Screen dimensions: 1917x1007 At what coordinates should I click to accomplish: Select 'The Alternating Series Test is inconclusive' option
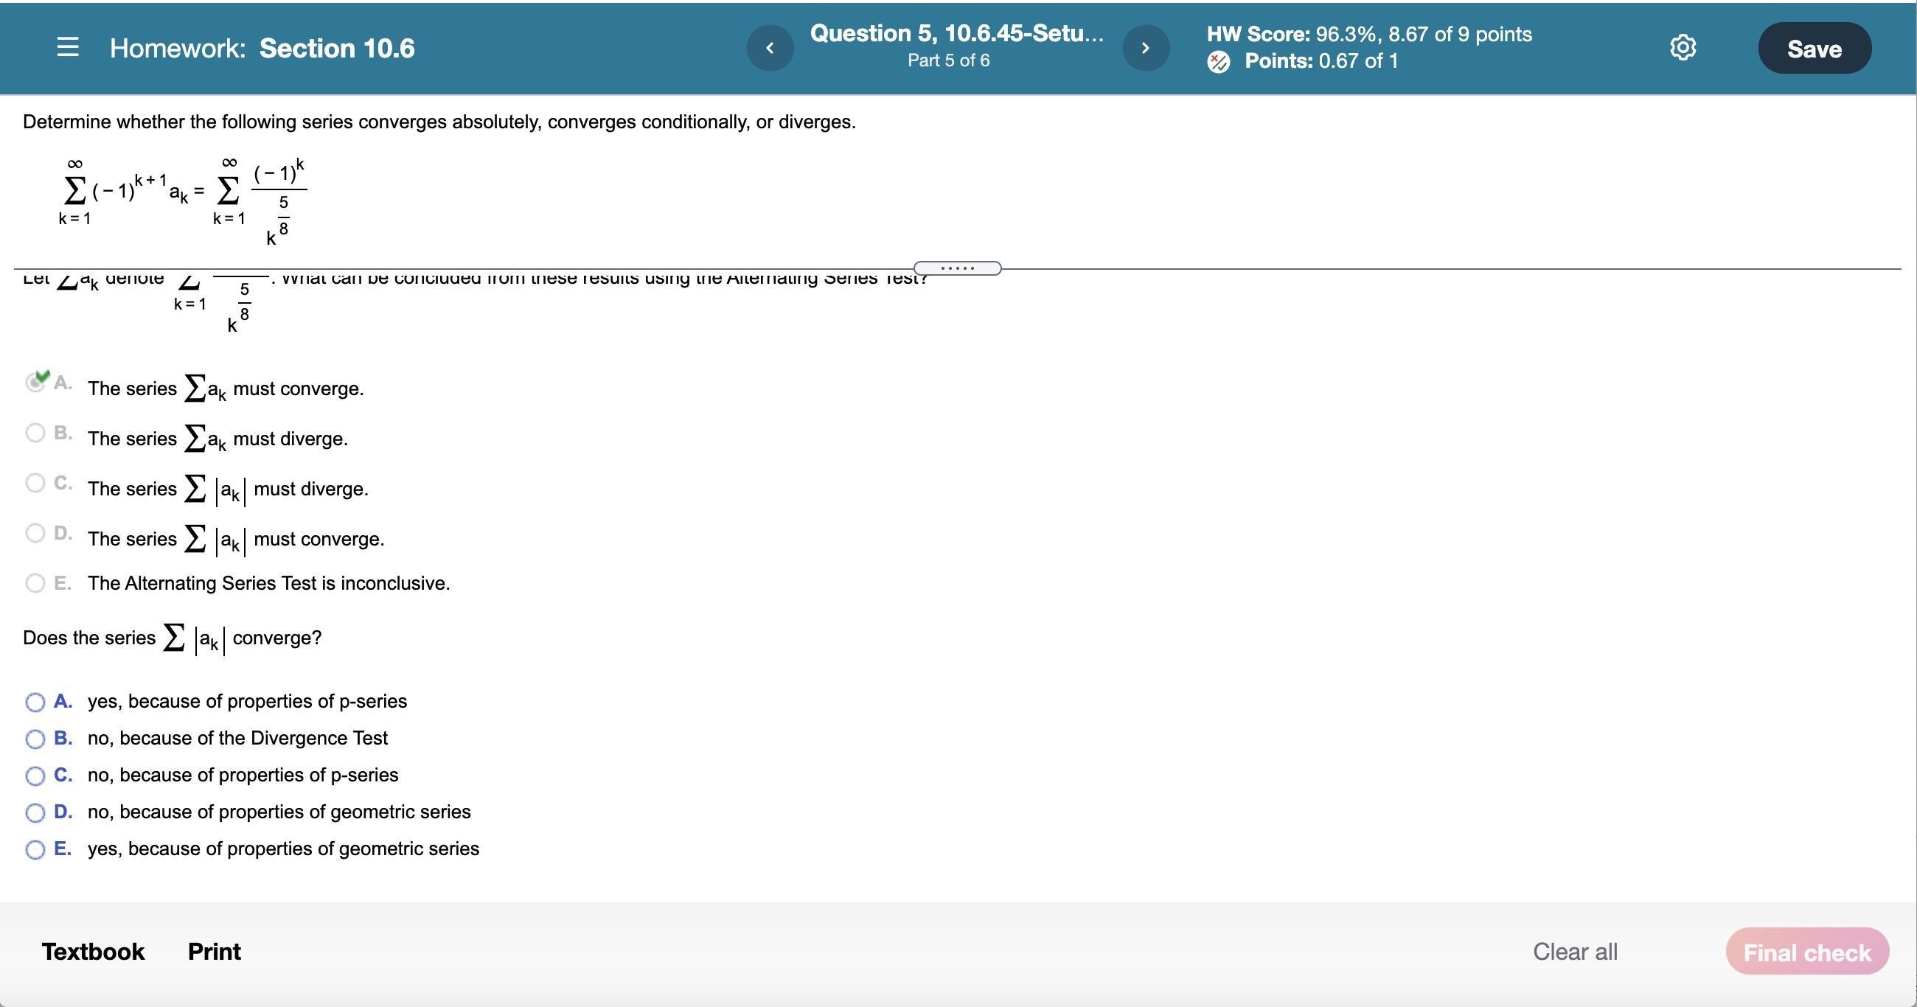[x=35, y=583]
